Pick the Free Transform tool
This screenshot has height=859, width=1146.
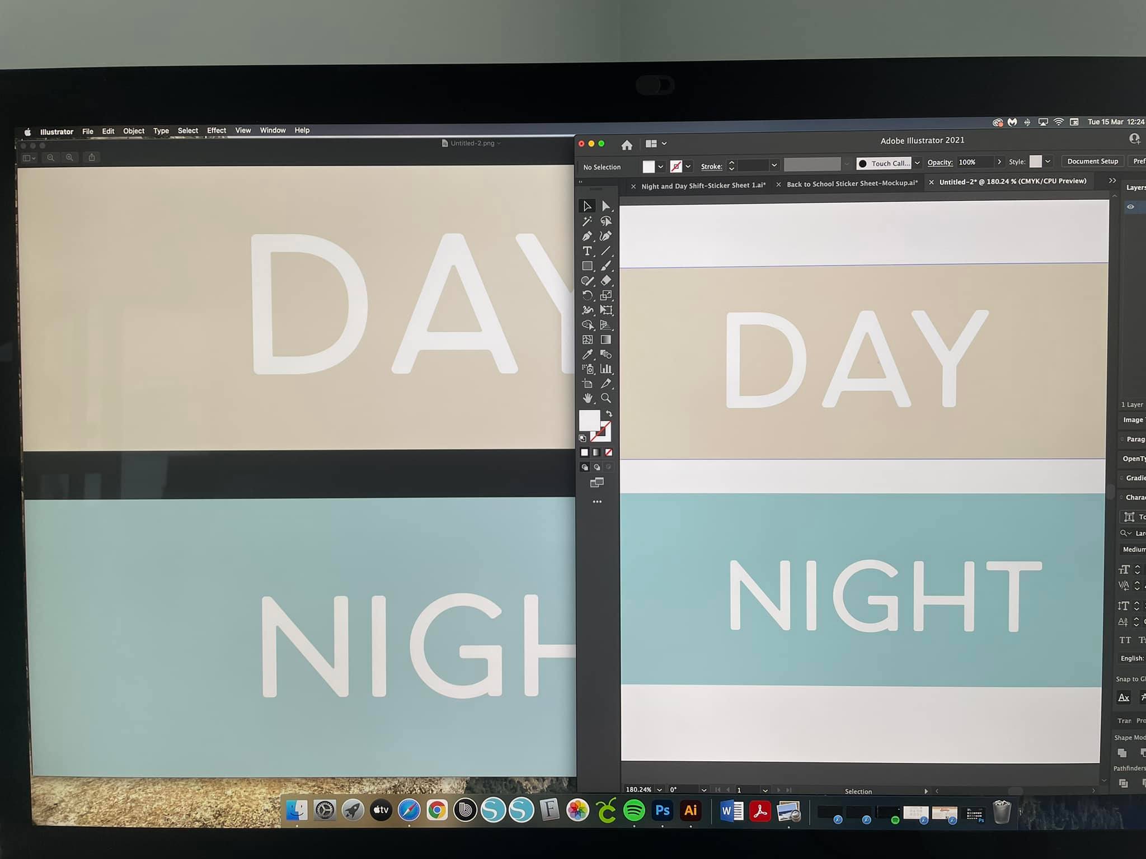coord(606,310)
